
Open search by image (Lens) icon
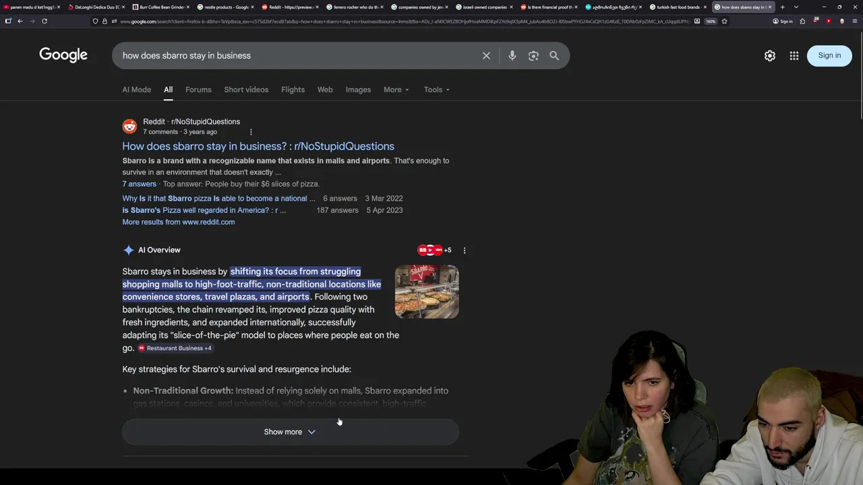pyautogui.click(x=533, y=56)
